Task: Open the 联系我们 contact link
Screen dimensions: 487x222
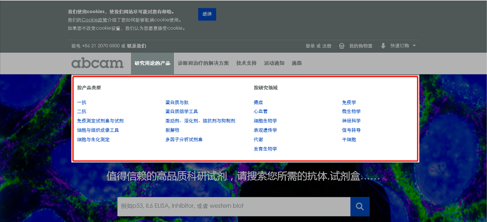Action: [136, 46]
